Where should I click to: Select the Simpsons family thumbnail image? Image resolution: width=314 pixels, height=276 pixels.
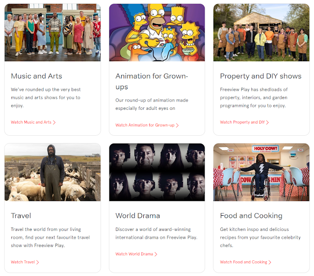coord(157,32)
